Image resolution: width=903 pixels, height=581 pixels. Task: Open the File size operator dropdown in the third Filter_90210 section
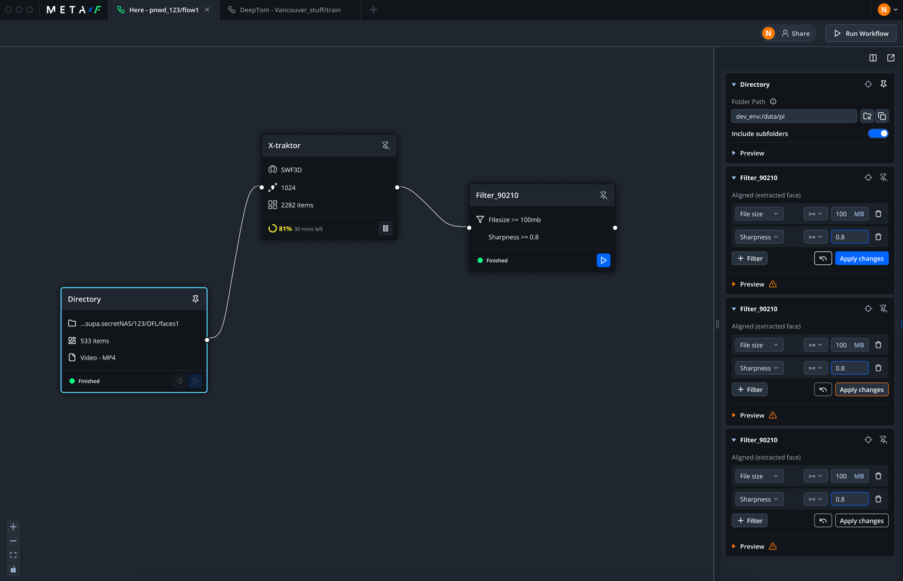[816, 476]
